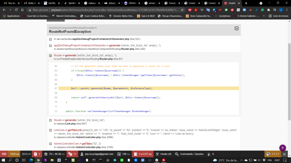Open Microsoft Edge from the taskbar
The height and width of the screenshot is (163, 291).
31,160
